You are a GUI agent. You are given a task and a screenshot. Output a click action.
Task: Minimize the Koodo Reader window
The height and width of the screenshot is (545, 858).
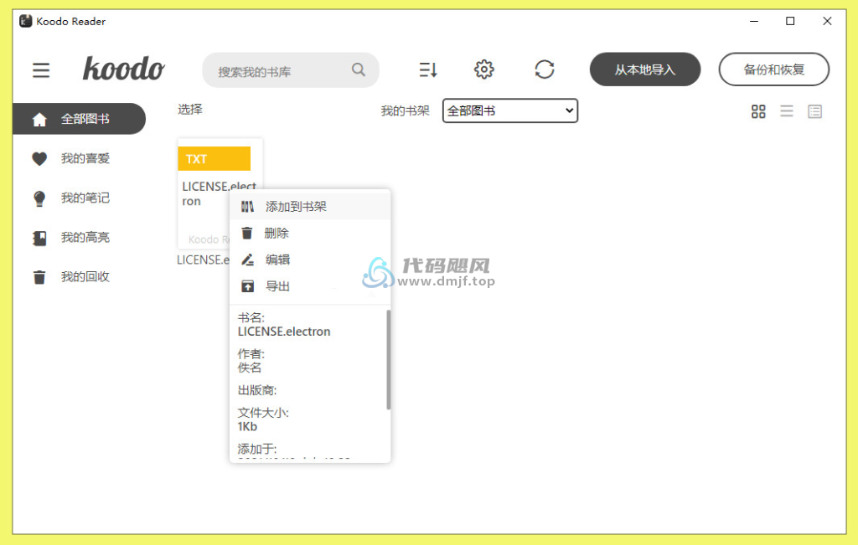coord(754,21)
